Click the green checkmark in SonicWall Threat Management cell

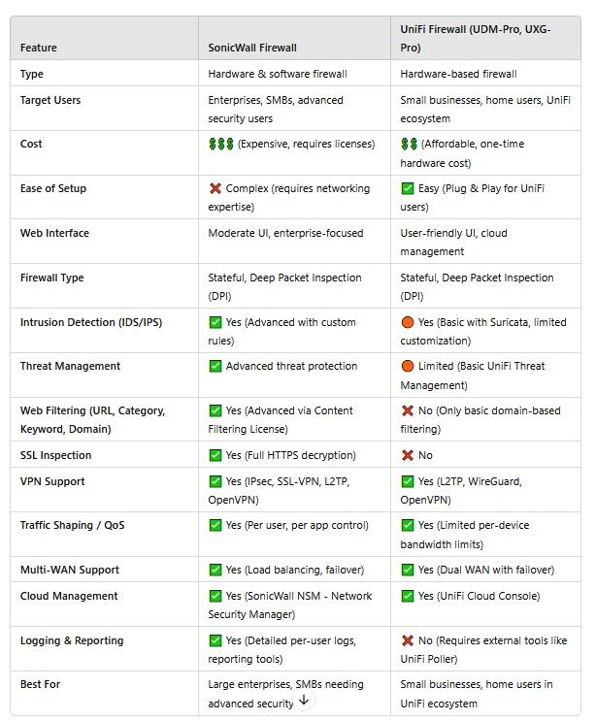pyautogui.click(x=215, y=366)
